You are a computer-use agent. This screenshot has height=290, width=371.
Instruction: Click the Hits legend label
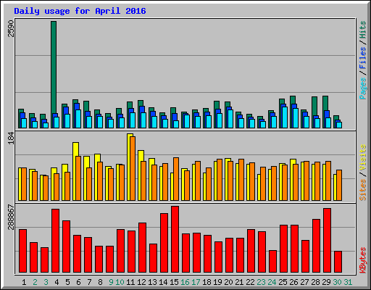click(362, 30)
